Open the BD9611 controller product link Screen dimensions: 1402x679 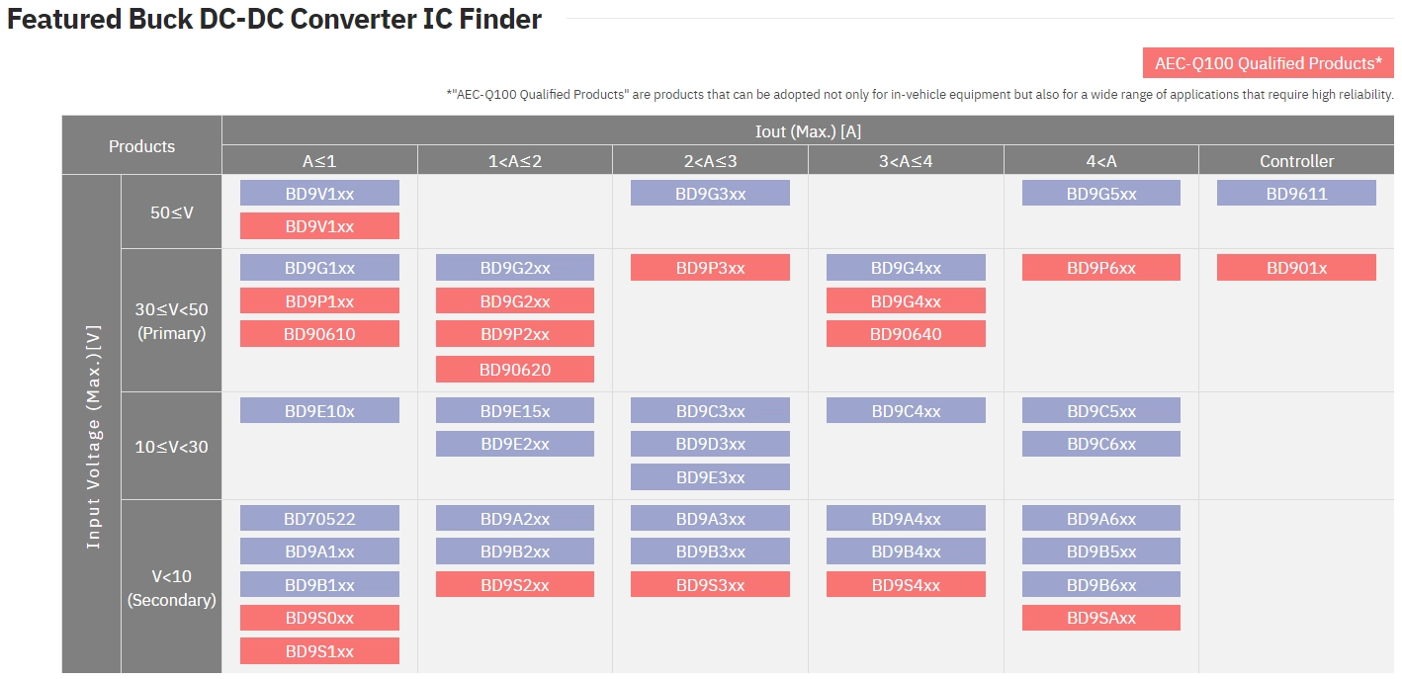(x=1296, y=194)
